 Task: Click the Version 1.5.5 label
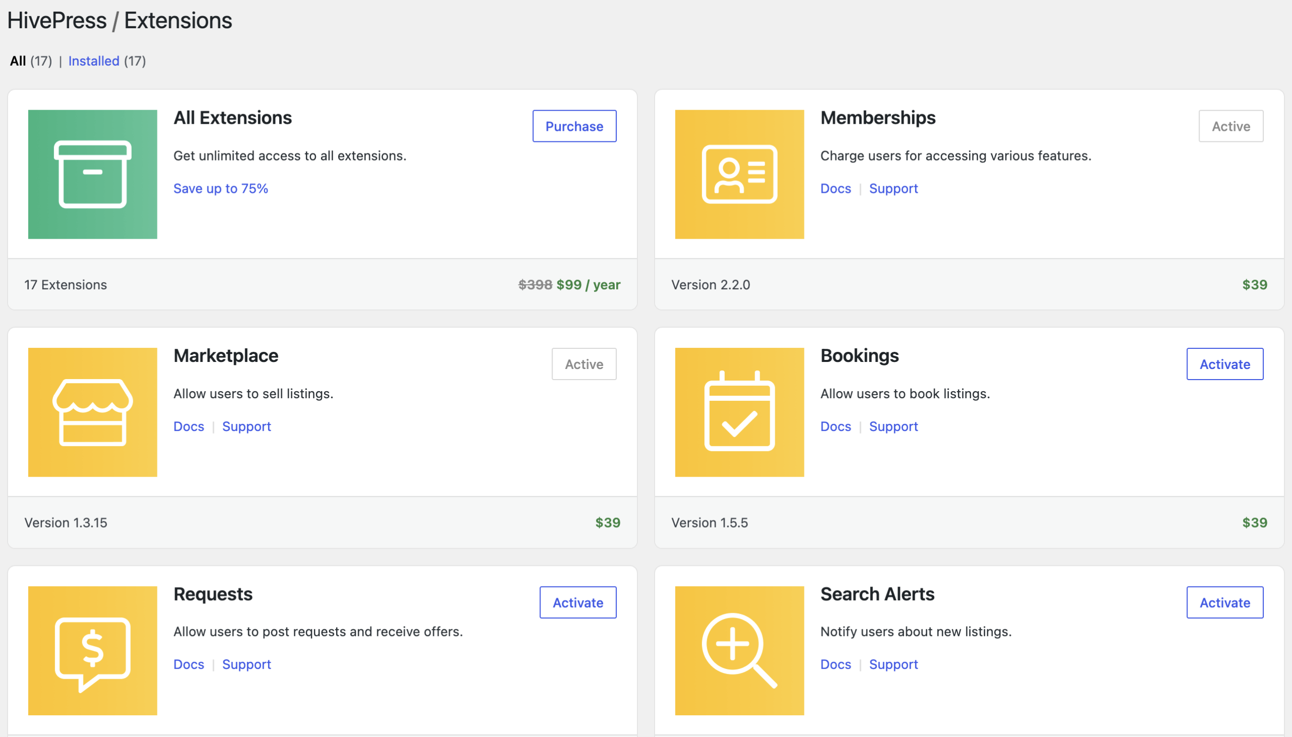tap(710, 522)
